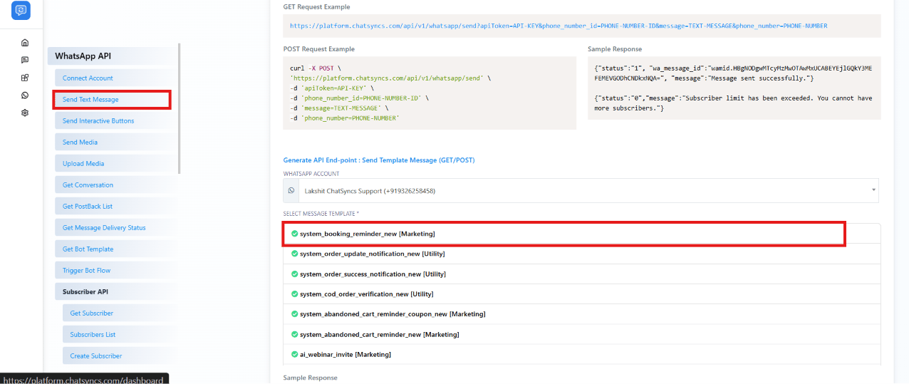The image size is (909, 384).
Task: Go to Get Conversation
Action: [114, 185]
